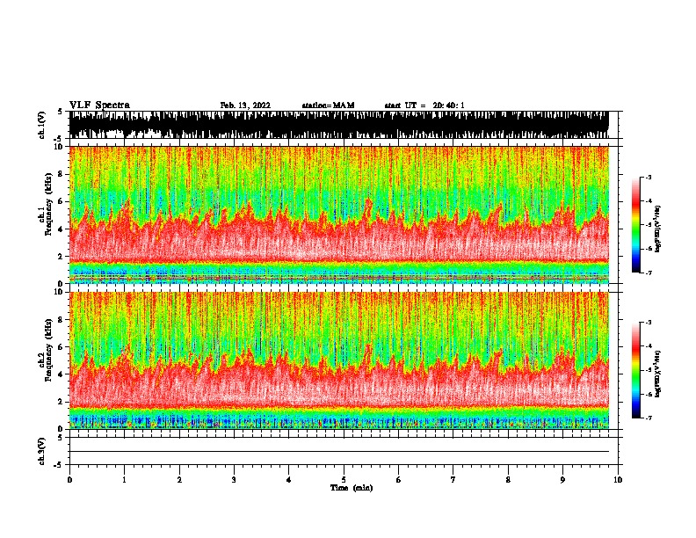Click the "-7" tick on ch.1 color bar
This screenshot has width=696, height=538.
[648, 273]
